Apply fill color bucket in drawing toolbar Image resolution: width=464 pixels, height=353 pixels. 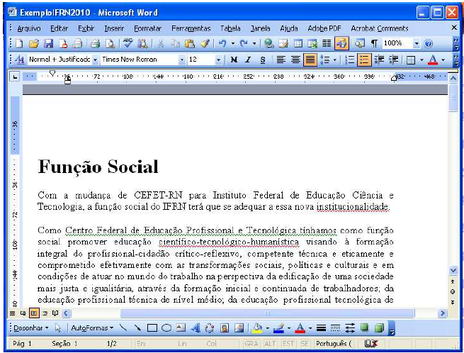click(257, 327)
